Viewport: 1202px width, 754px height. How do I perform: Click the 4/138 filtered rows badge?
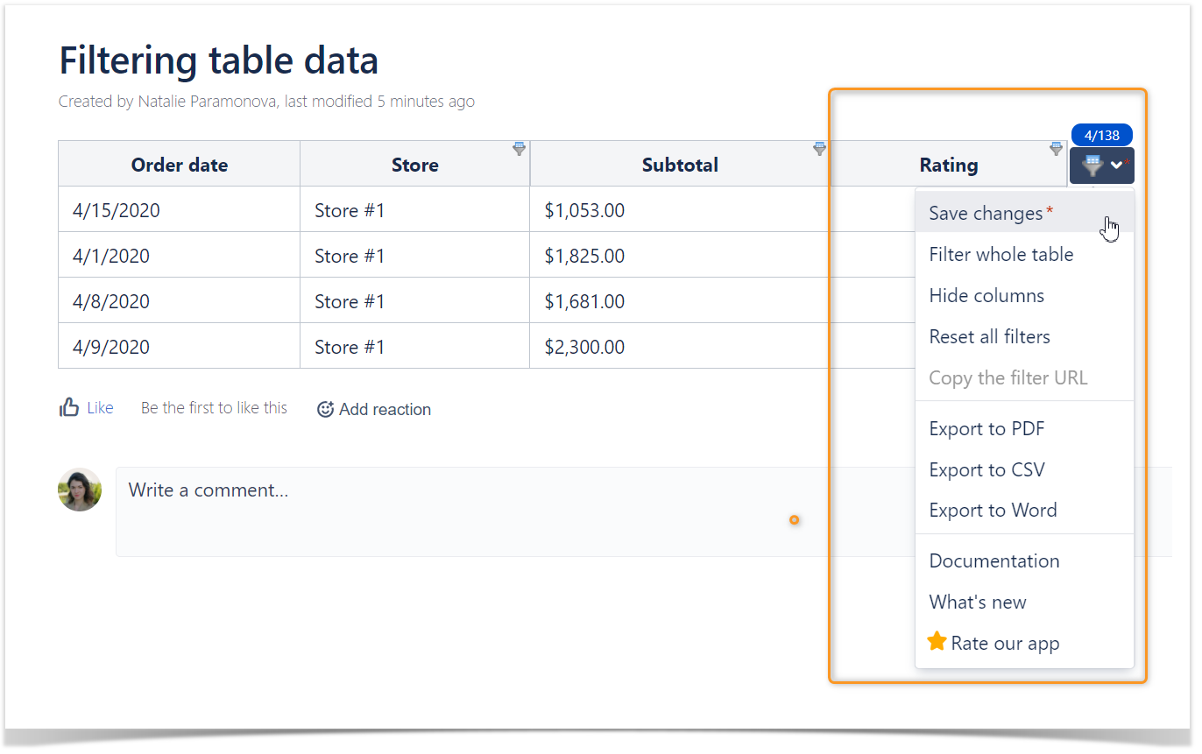pyautogui.click(x=1101, y=135)
